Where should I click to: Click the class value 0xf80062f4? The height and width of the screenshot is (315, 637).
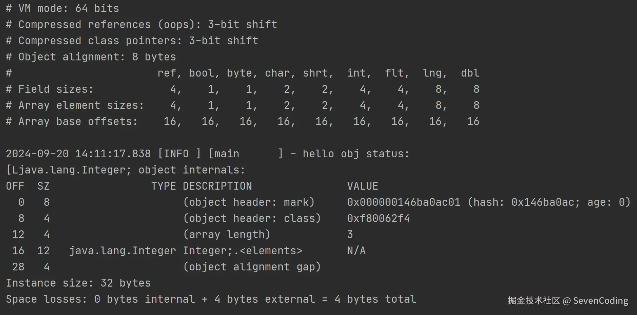[378, 218]
